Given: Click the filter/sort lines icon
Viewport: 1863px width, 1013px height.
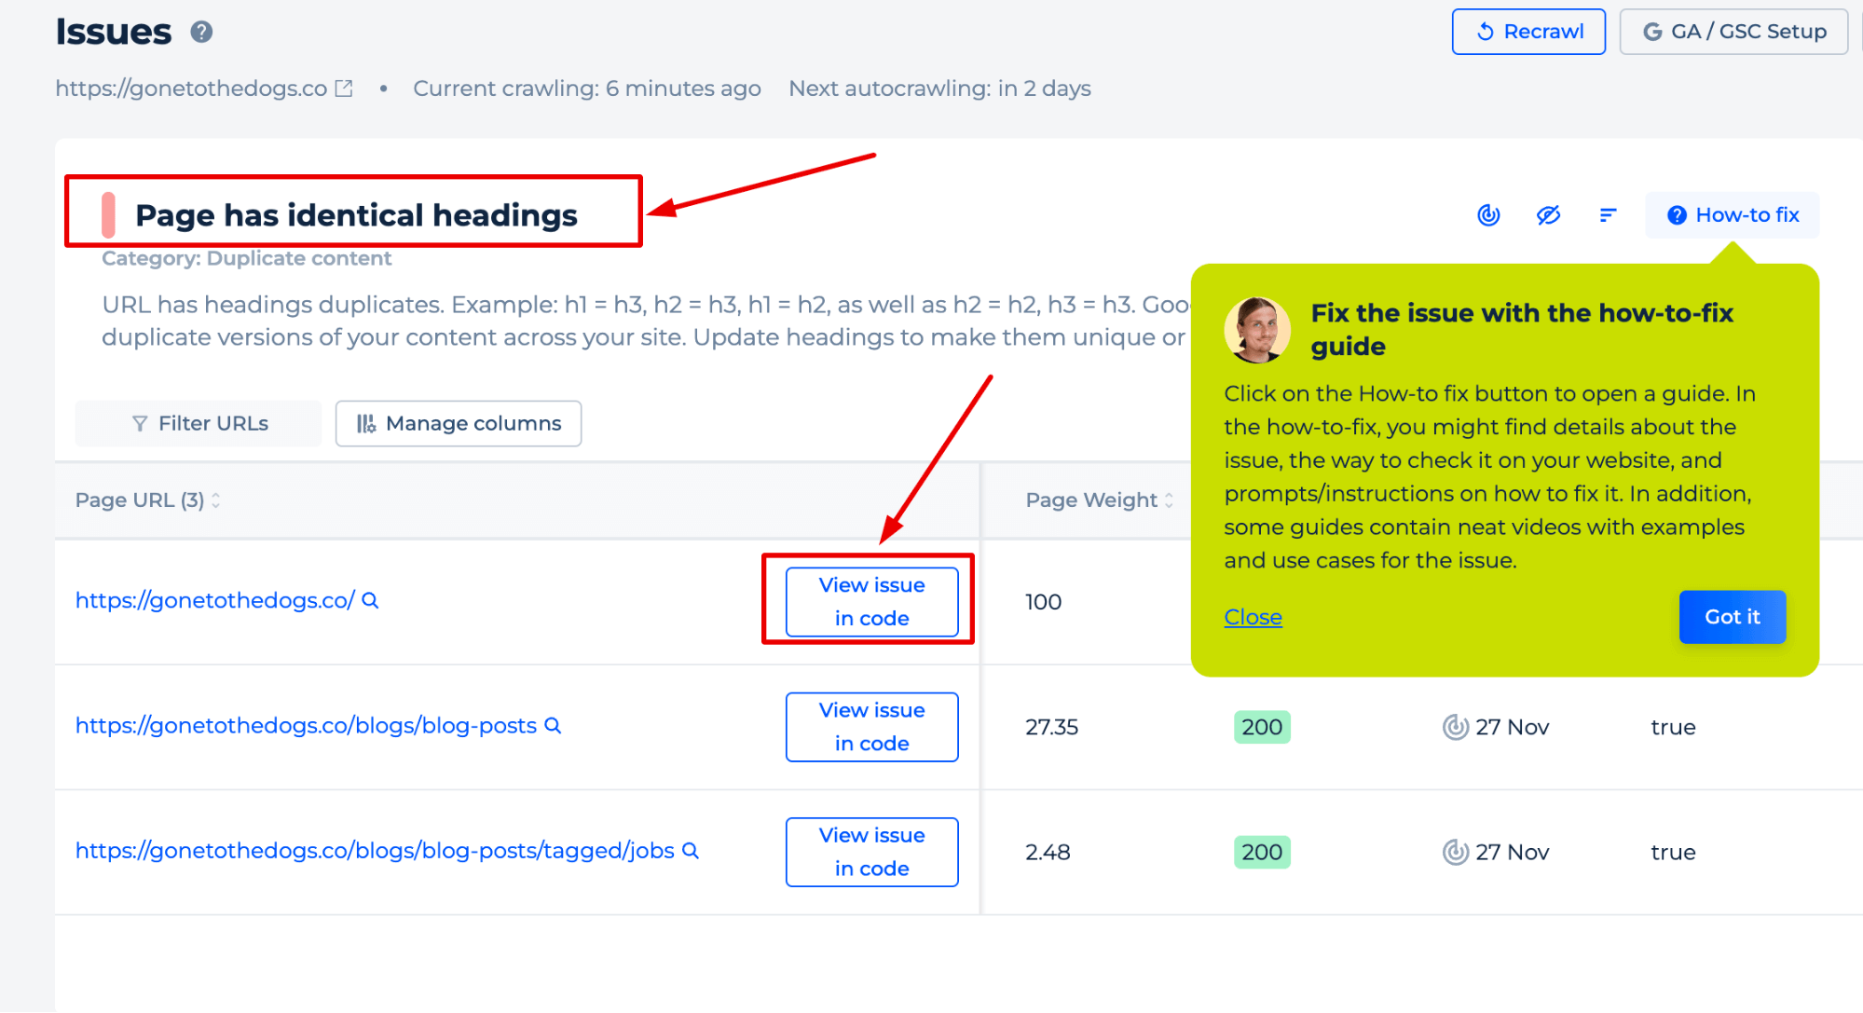Looking at the screenshot, I should pyautogui.click(x=1608, y=213).
